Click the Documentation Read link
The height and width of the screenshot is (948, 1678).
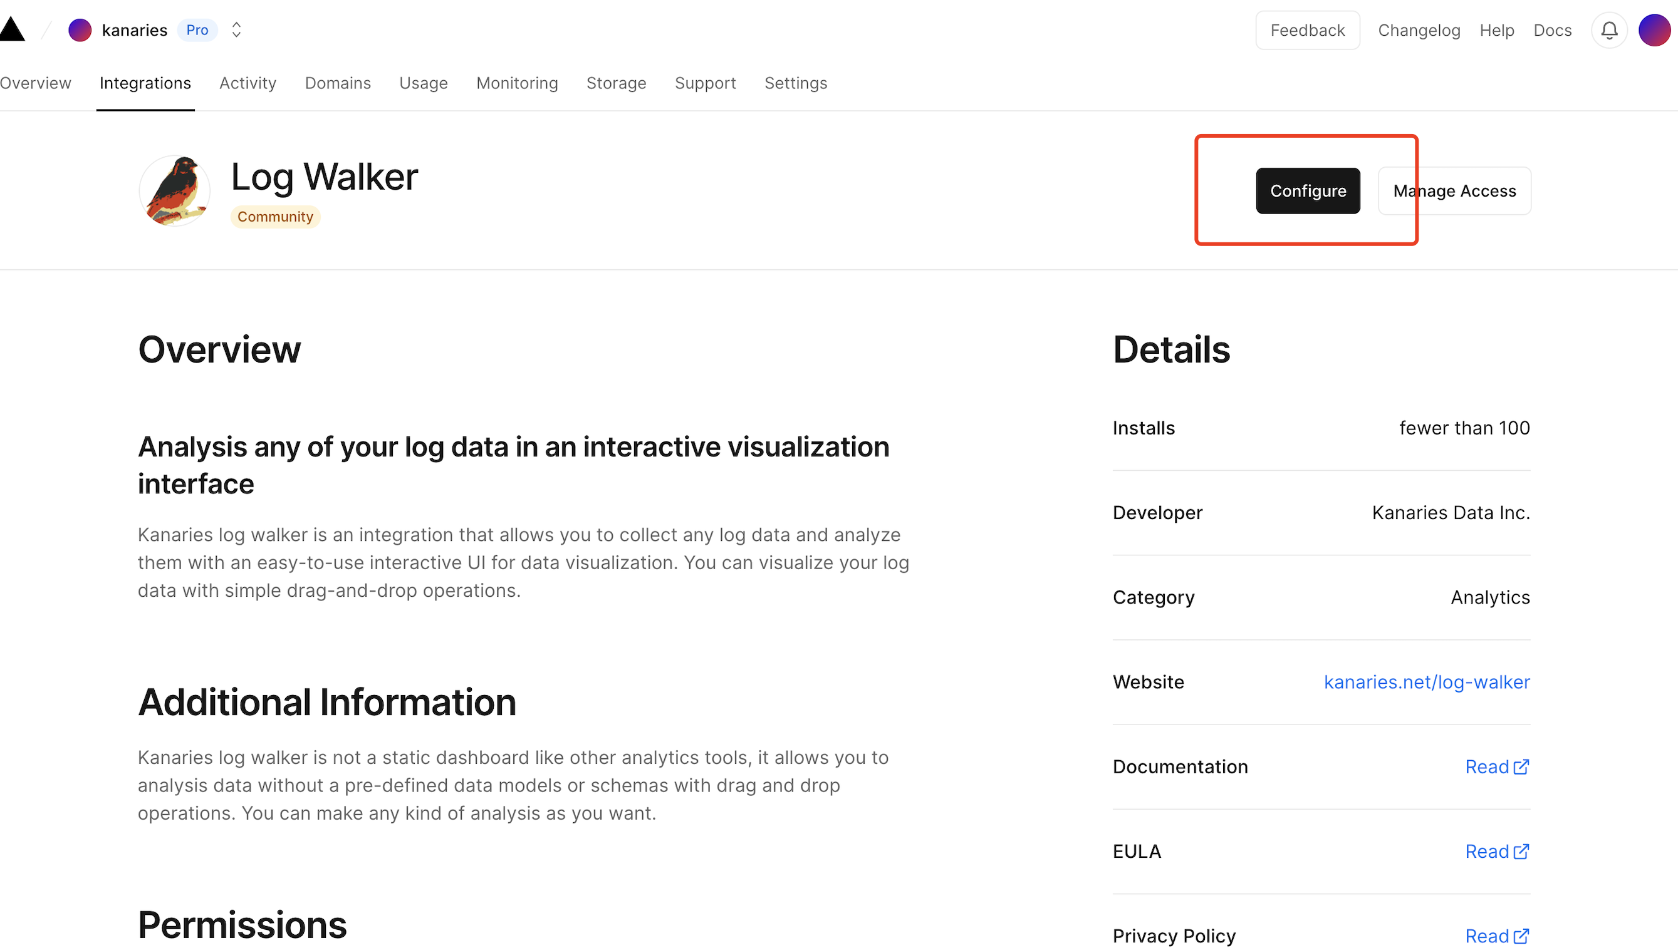pyautogui.click(x=1497, y=767)
